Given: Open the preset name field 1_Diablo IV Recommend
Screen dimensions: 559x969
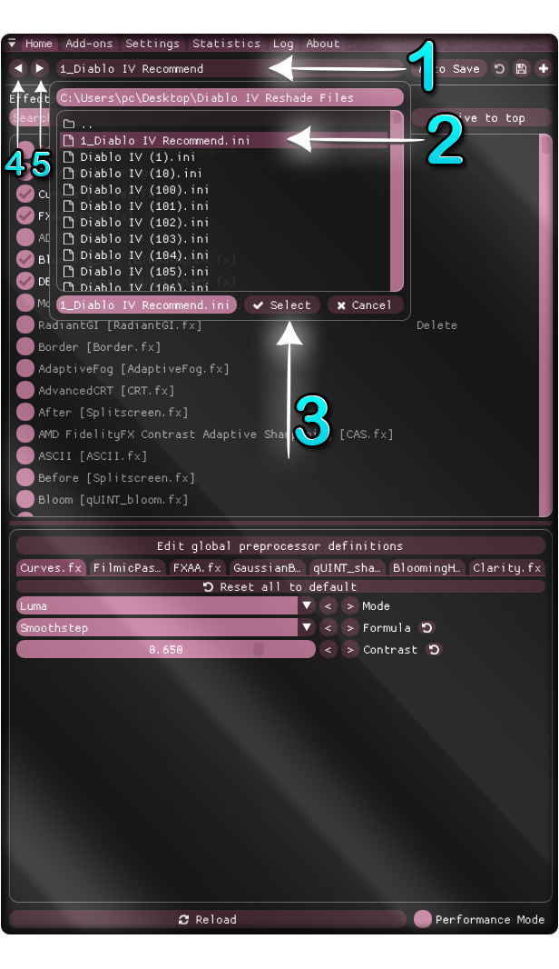Looking at the screenshot, I should pos(229,68).
